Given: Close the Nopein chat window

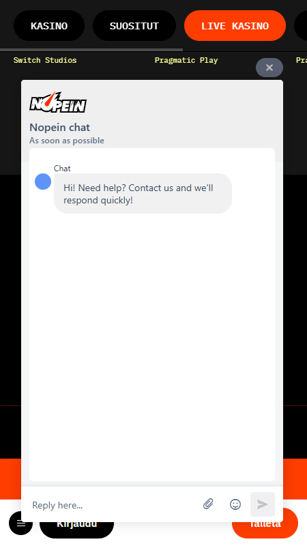Looking at the screenshot, I should [269, 68].
